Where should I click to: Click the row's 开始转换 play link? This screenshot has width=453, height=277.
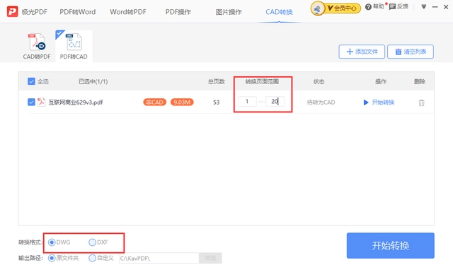point(379,102)
